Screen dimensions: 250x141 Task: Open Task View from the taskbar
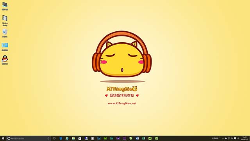(x=54, y=138)
